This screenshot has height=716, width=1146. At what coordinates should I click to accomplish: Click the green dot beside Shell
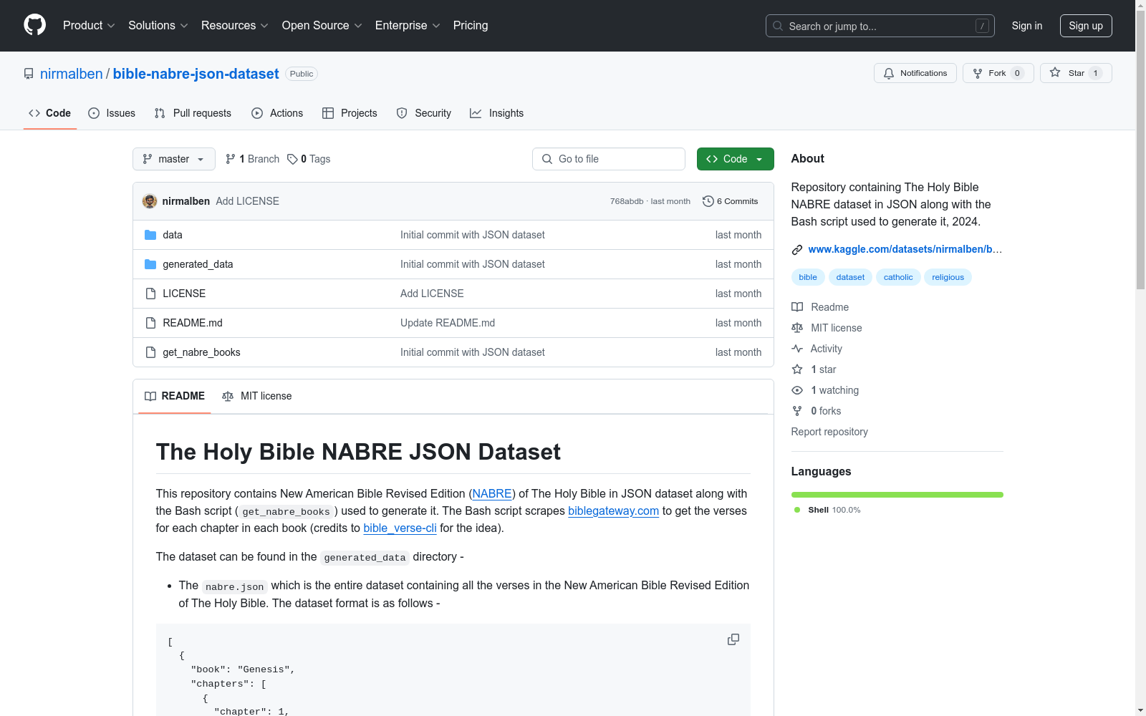(797, 510)
